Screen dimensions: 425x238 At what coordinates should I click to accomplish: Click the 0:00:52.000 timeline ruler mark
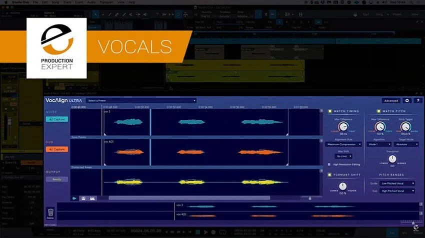click(173, 107)
